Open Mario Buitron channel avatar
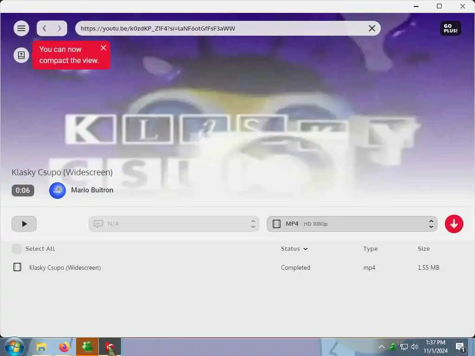This screenshot has width=475, height=356. (x=58, y=191)
